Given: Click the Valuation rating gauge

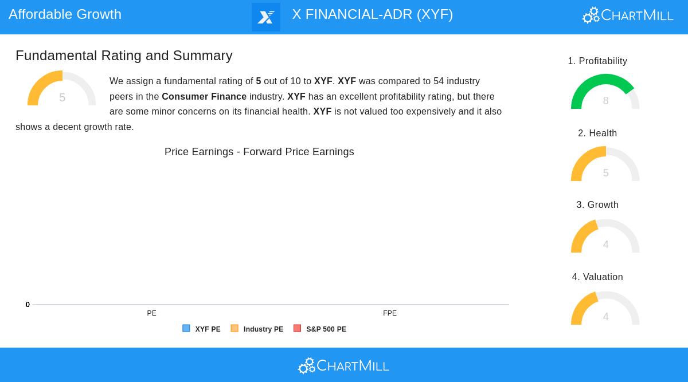Looking at the screenshot, I should point(605,308).
